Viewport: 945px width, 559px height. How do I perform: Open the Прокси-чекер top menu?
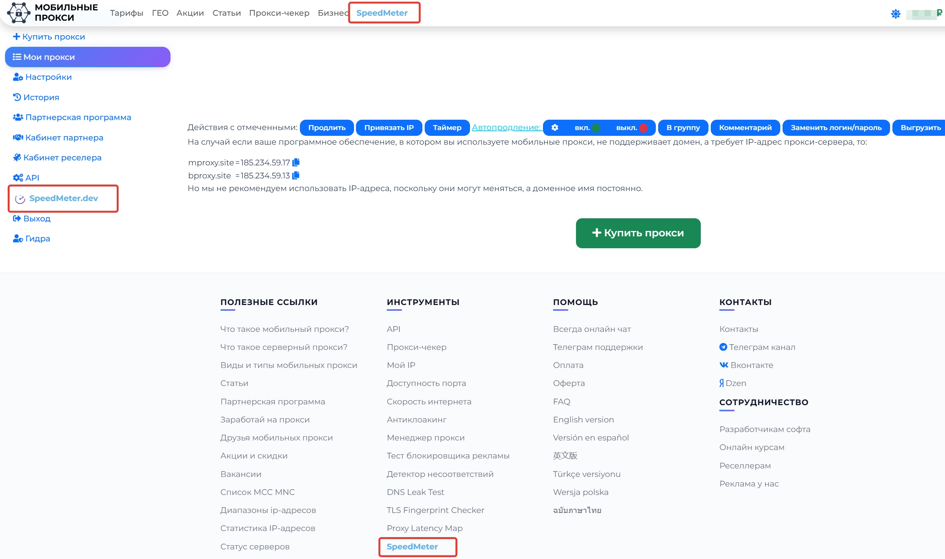point(279,13)
